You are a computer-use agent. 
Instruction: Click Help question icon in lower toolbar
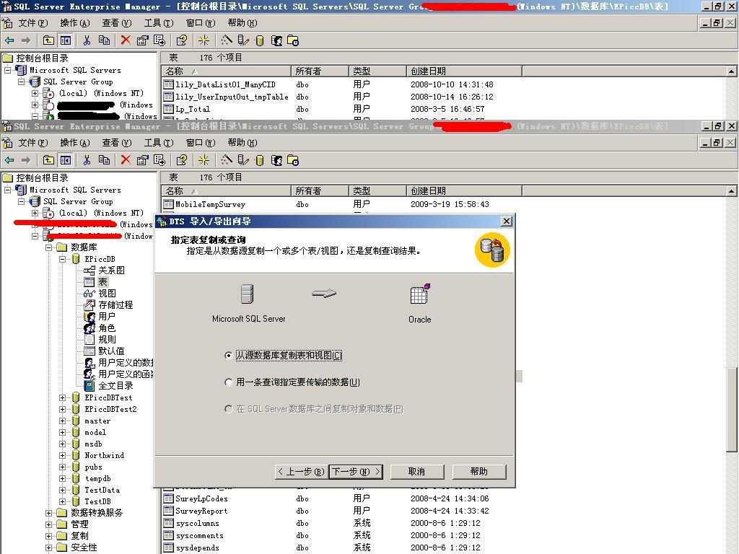tap(181, 160)
